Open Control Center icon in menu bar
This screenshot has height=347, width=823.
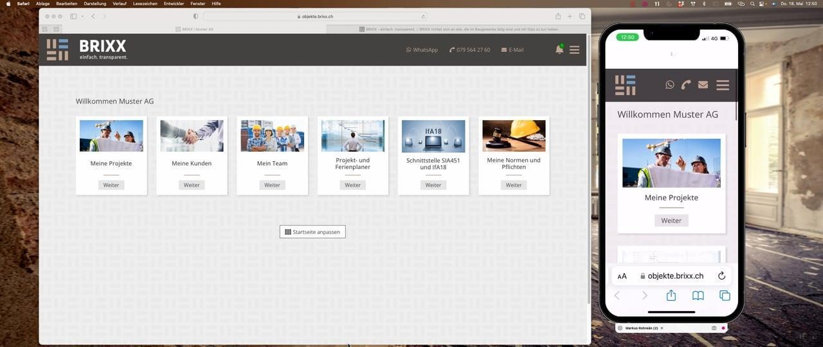[x=762, y=3]
